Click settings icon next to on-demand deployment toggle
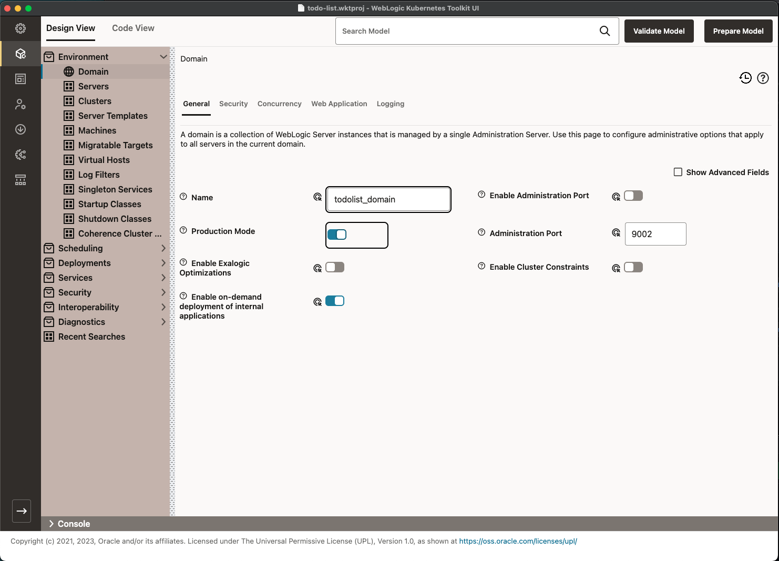 point(317,302)
